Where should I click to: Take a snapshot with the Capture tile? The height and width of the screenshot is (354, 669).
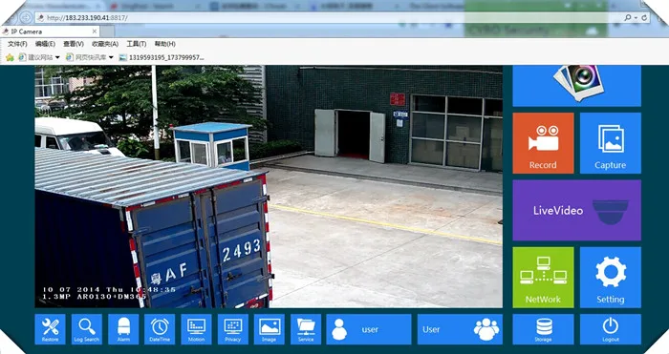click(611, 143)
